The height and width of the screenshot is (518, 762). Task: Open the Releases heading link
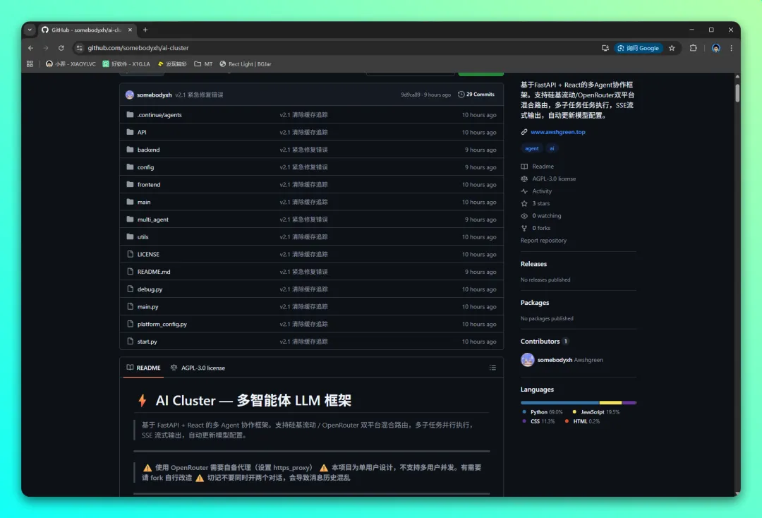pos(533,264)
